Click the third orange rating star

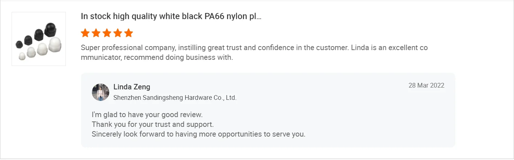tap(107, 34)
